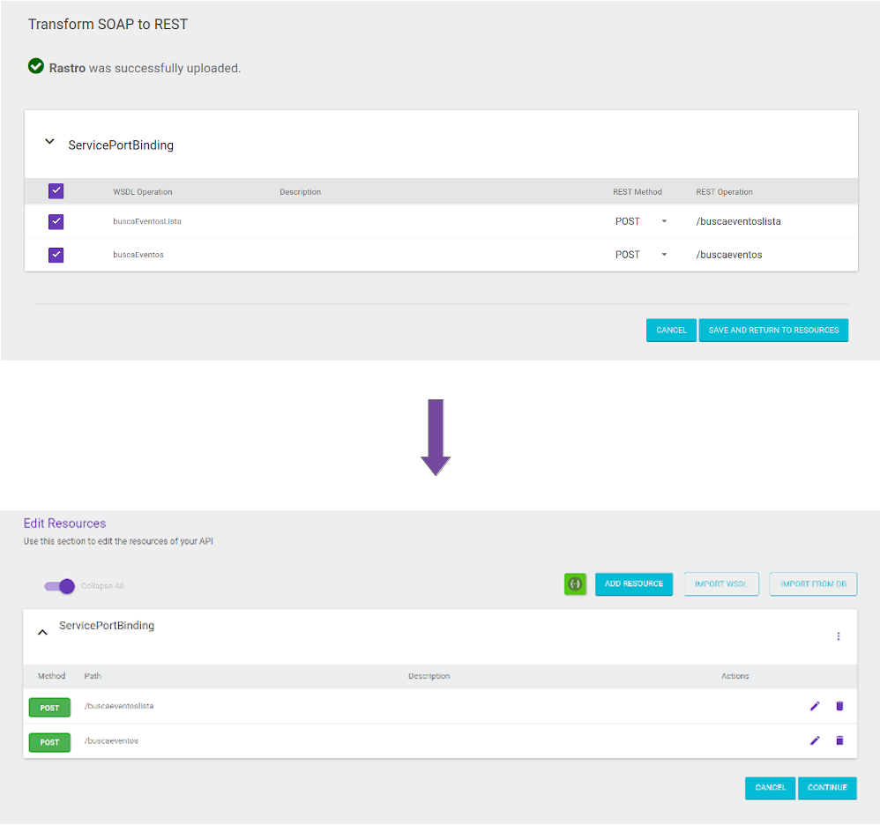Click SAVE AND RETURN TO RESOURCES

pyautogui.click(x=773, y=330)
